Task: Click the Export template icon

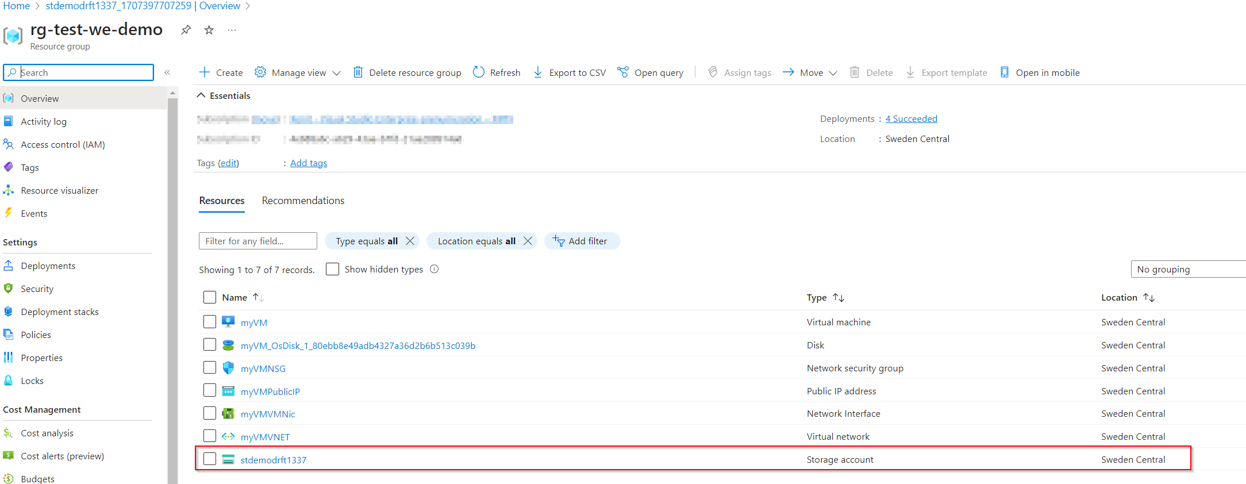Action: 910,72
